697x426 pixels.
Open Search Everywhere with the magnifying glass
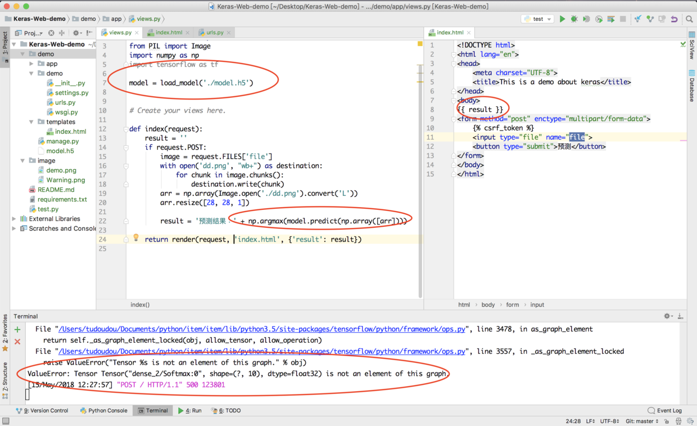[689, 19]
